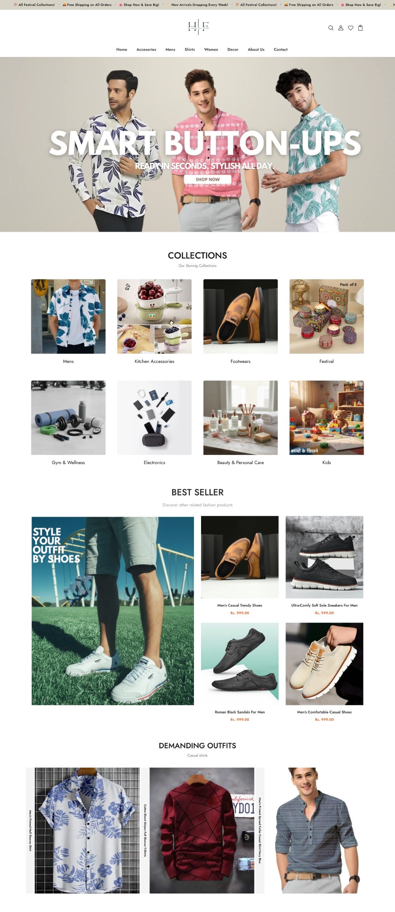Image resolution: width=395 pixels, height=912 pixels.
Task: Click the SHOP NOW banner button
Action: tap(208, 179)
